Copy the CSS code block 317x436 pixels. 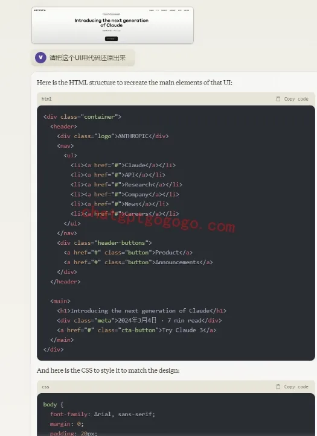click(292, 387)
